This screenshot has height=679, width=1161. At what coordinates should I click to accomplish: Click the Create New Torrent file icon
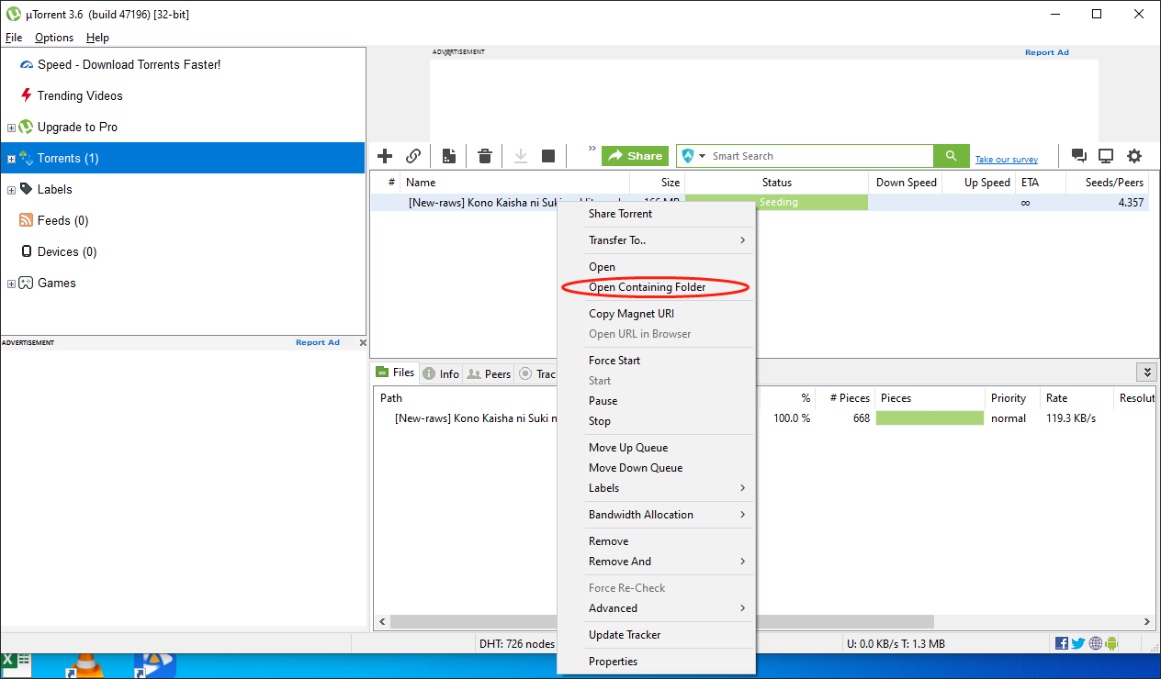pyautogui.click(x=449, y=156)
